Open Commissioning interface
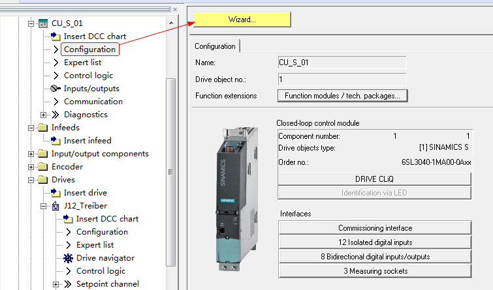 click(375, 228)
